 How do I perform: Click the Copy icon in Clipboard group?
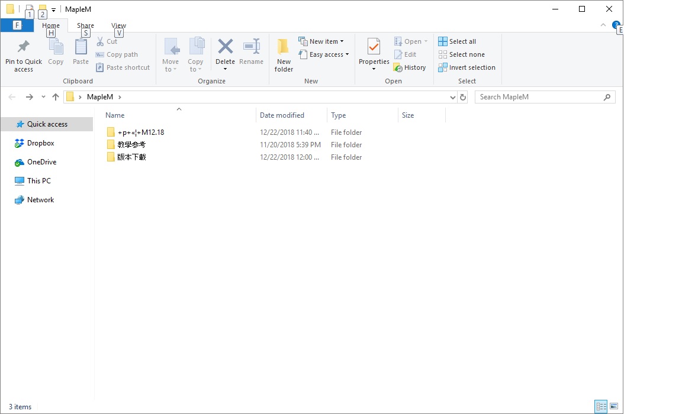pos(56,47)
